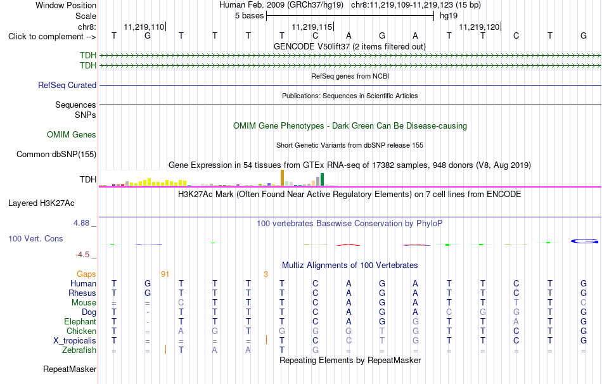The image size is (602, 384).
Task: Select the 'Human' species row label
Action: pos(83,283)
